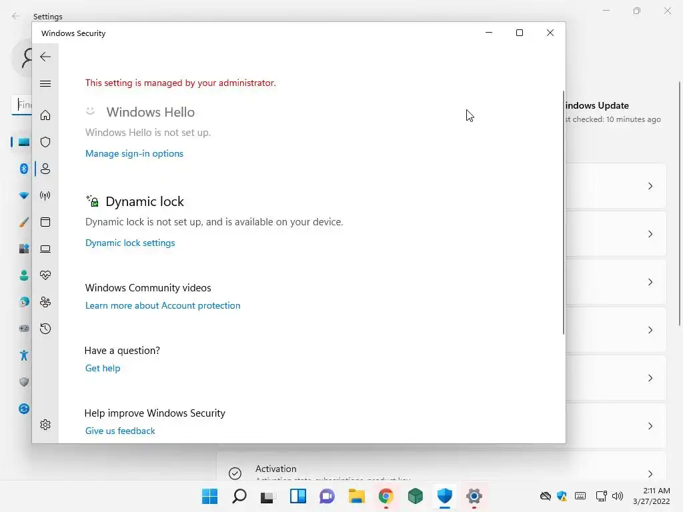Select Accessibility icon in Settings sidebar
This screenshot has height=512, width=683.
24,355
